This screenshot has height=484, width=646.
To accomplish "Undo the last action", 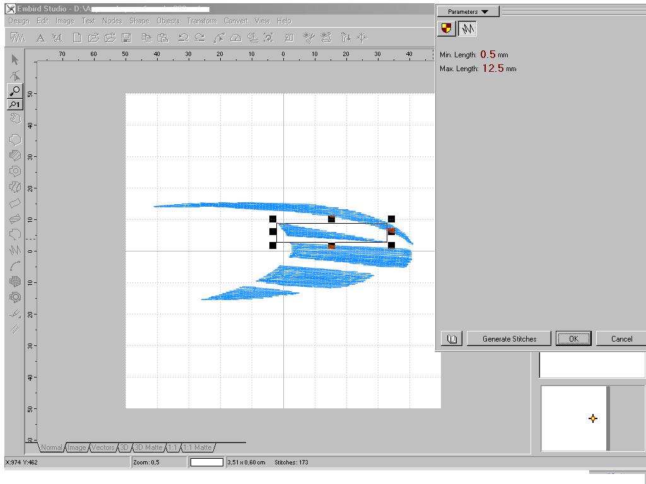I will (184, 38).
